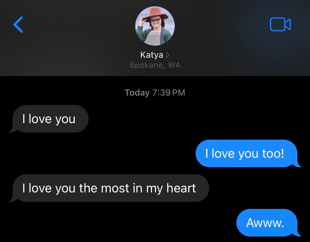The width and height of the screenshot is (310, 242).
Task: Click the word 'most' in the message
Action: (115, 188)
